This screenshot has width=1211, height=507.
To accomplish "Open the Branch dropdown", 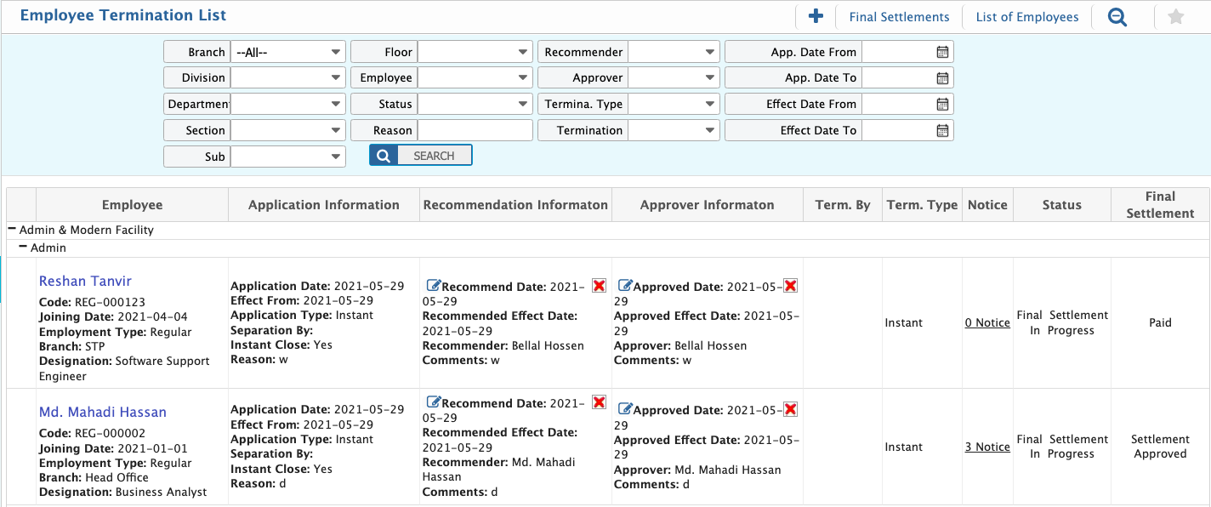I will coord(288,52).
